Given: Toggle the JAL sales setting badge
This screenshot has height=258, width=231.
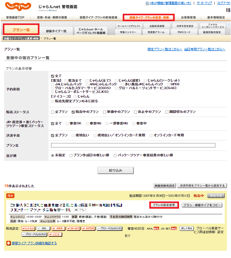Looking at the screenshot, I should coord(43,228).
